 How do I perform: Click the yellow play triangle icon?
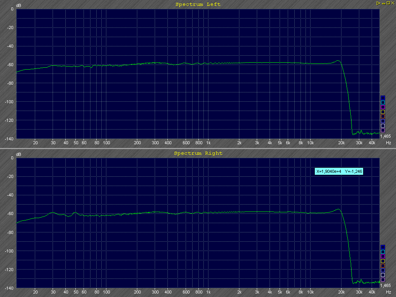(378, 3)
